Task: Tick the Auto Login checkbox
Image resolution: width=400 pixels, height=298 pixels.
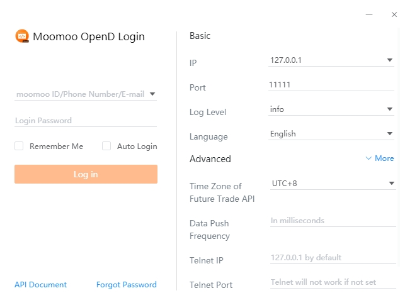Action: [106, 146]
